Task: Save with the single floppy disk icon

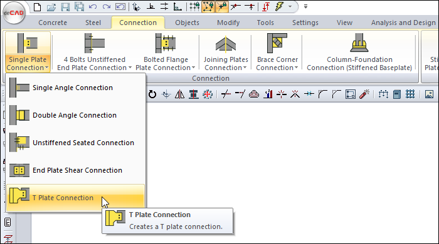Action: 65,7
